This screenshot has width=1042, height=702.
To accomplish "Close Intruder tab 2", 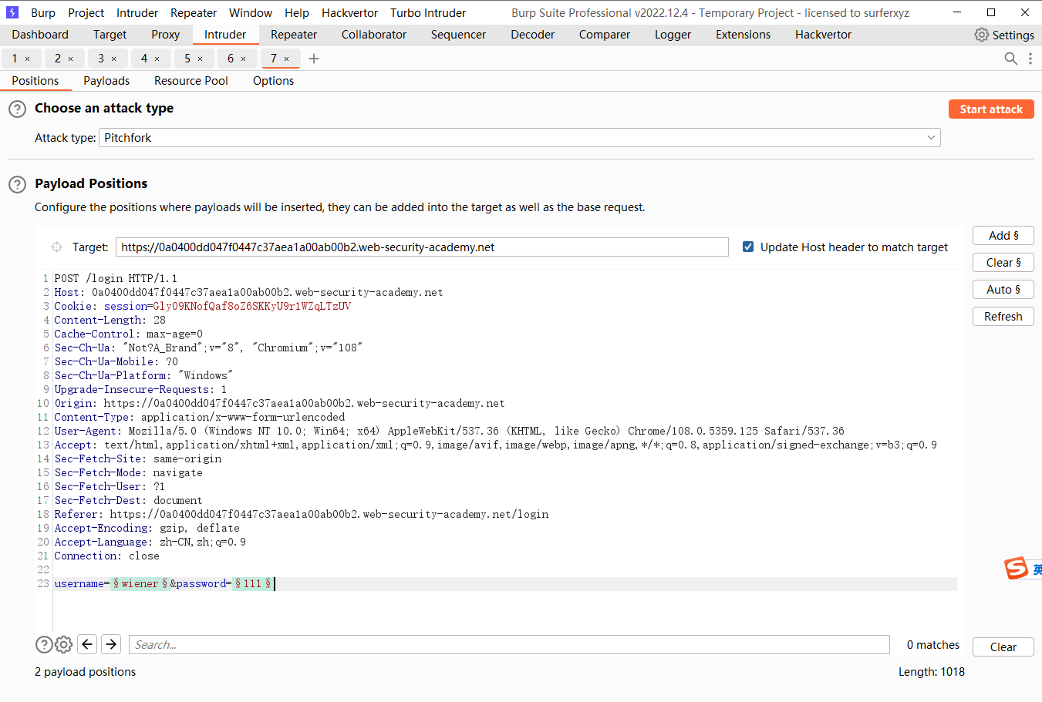I will point(71,59).
